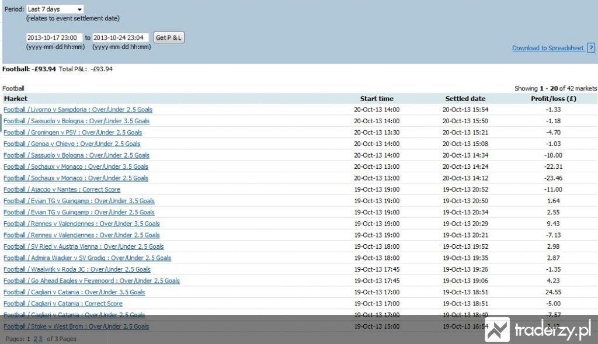Click the loss value -10.00
Screen dimensions: 598x344
pos(554,155)
